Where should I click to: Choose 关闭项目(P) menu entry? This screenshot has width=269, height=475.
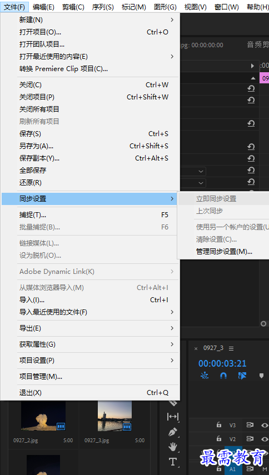pos(89,97)
